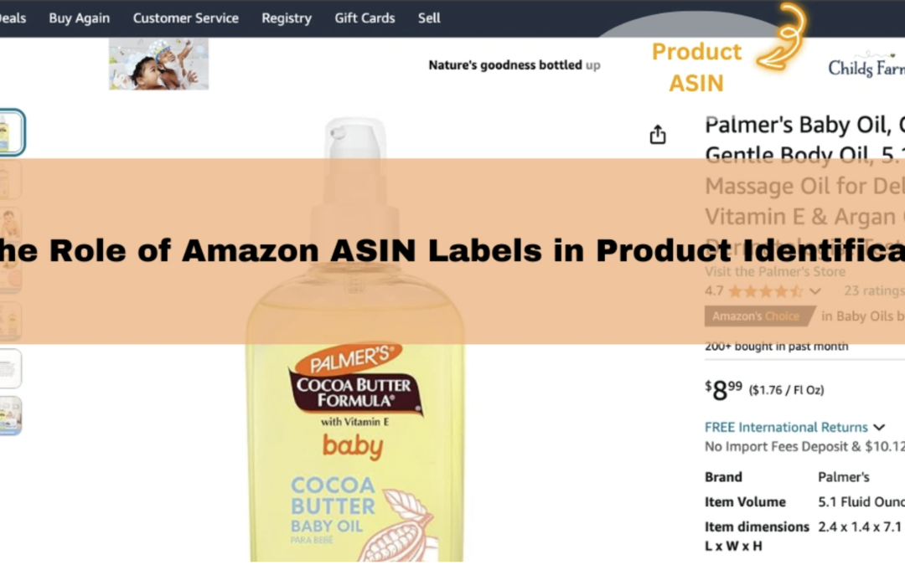Click the star rating icons

[x=764, y=291]
